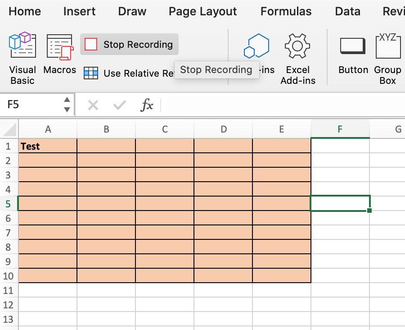The image size is (405, 330).
Task: Expand the Name Box dropdown arrows
Action: tap(67, 105)
